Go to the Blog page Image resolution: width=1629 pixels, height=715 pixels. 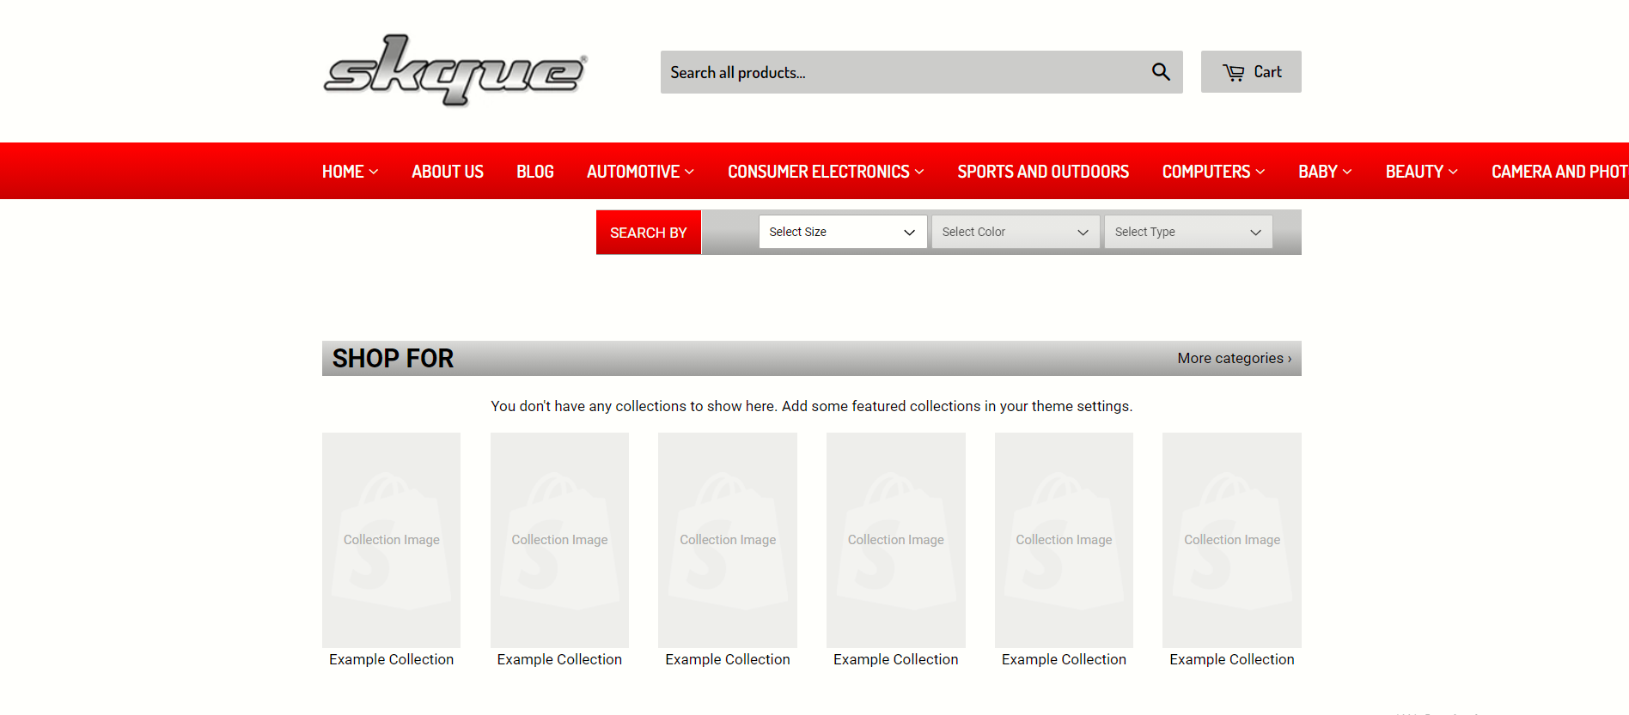[x=534, y=172]
